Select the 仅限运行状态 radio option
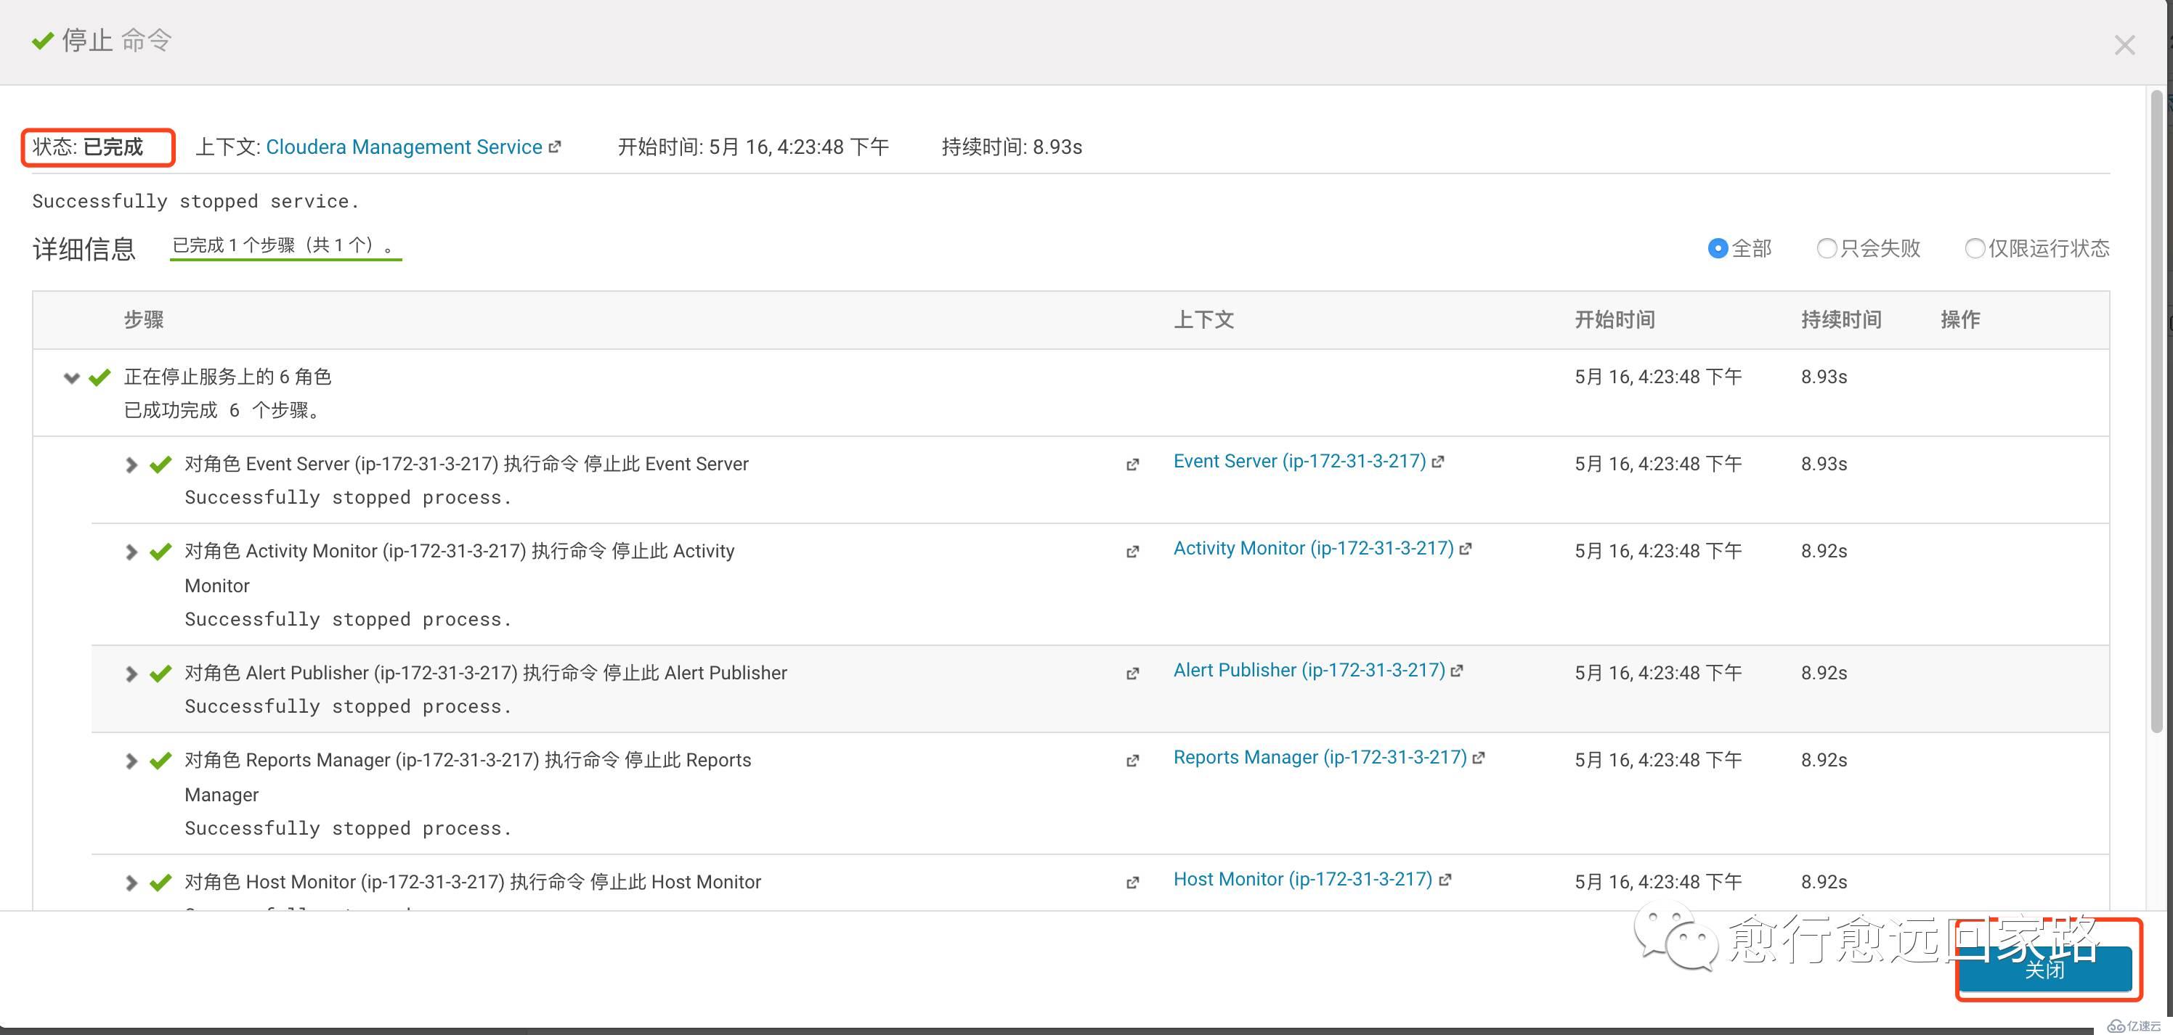This screenshot has height=1035, width=2173. pos(1975,249)
